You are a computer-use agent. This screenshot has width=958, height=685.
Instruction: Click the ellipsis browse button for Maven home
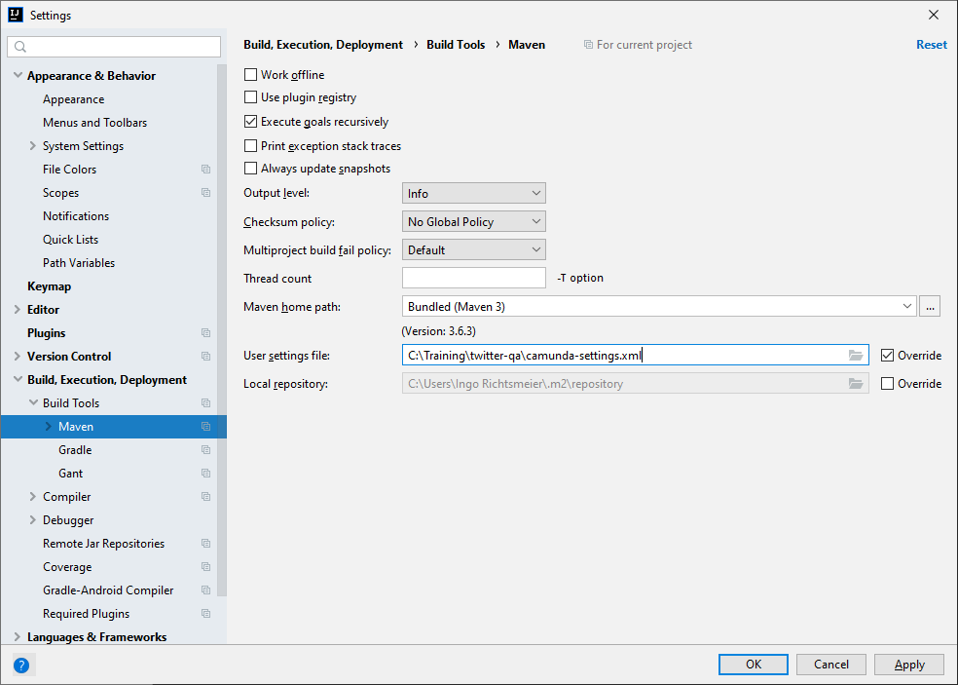930,306
